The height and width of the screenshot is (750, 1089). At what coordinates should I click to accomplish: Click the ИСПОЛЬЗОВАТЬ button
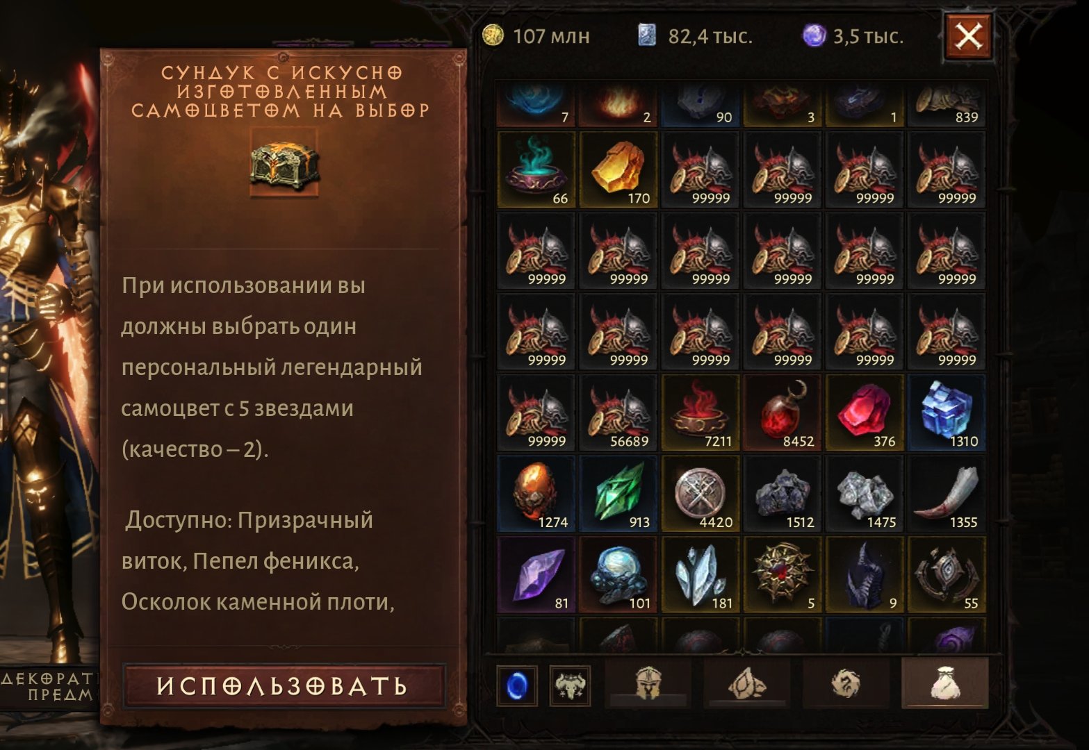tap(283, 686)
